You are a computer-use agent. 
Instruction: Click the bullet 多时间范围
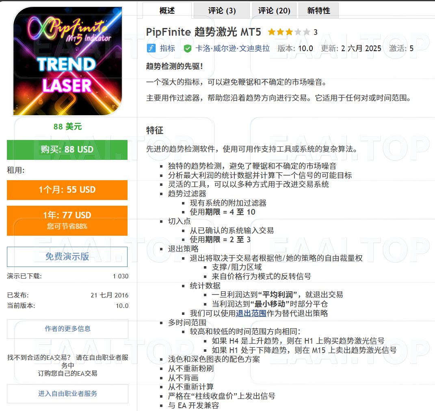click(x=187, y=322)
